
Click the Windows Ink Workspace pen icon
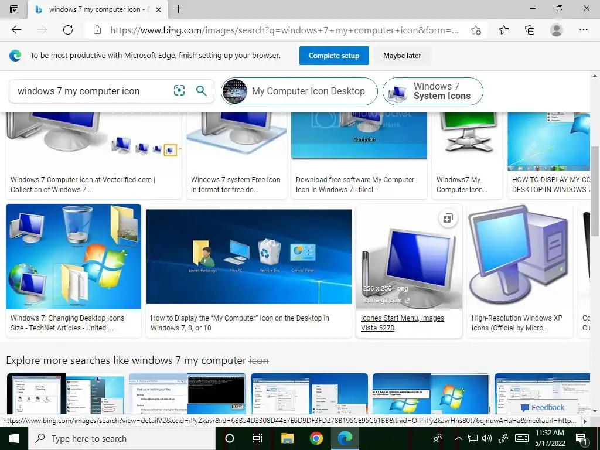pos(503,438)
